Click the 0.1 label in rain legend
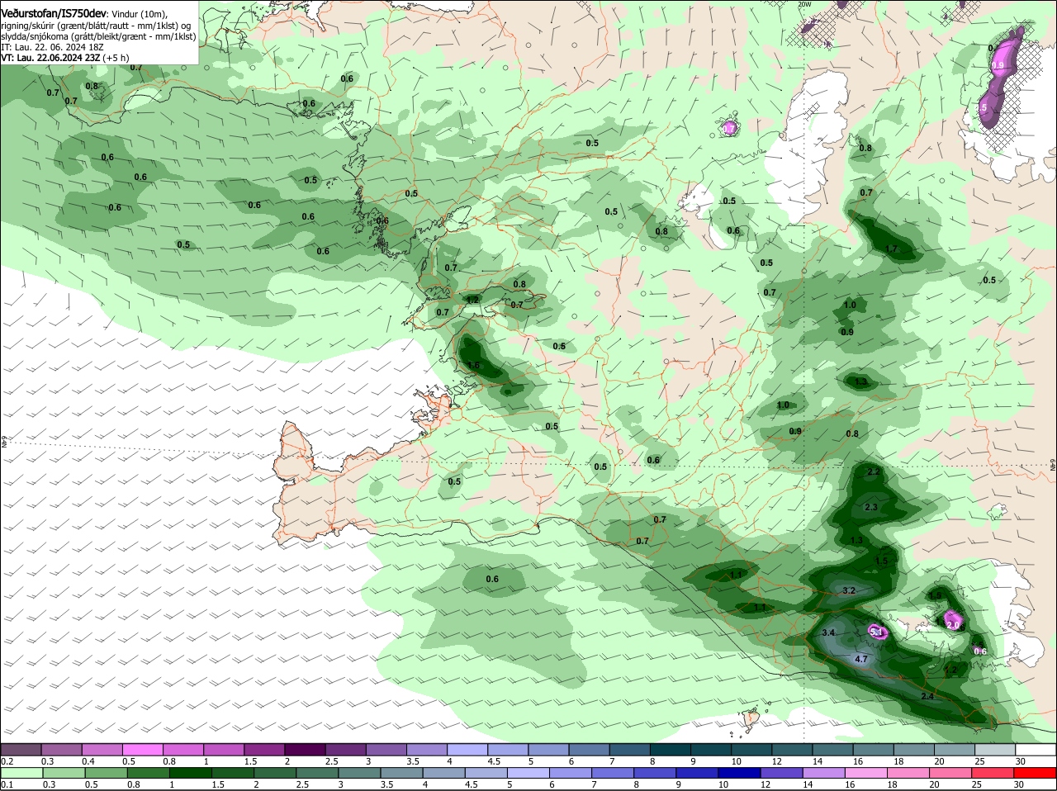This screenshot has width=1057, height=791. pos(7,784)
